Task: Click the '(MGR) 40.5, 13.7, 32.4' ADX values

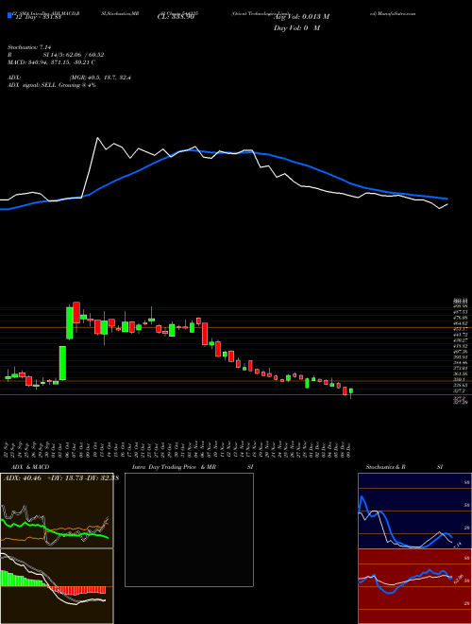Action: pyautogui.click(x=100, y=78)
